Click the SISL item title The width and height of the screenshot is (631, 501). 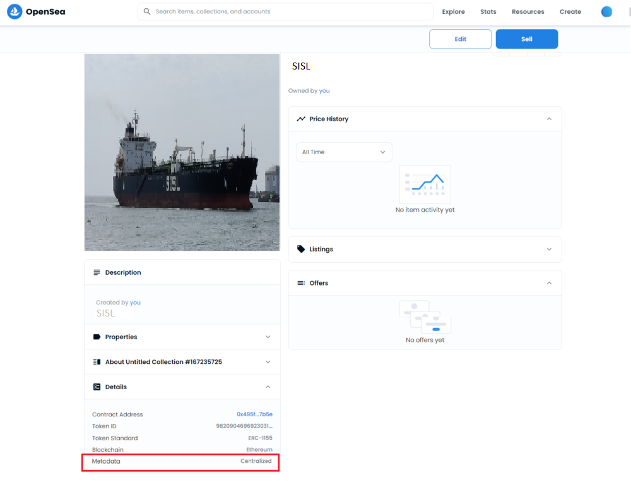pyautogui.click(x=301, y=66)
